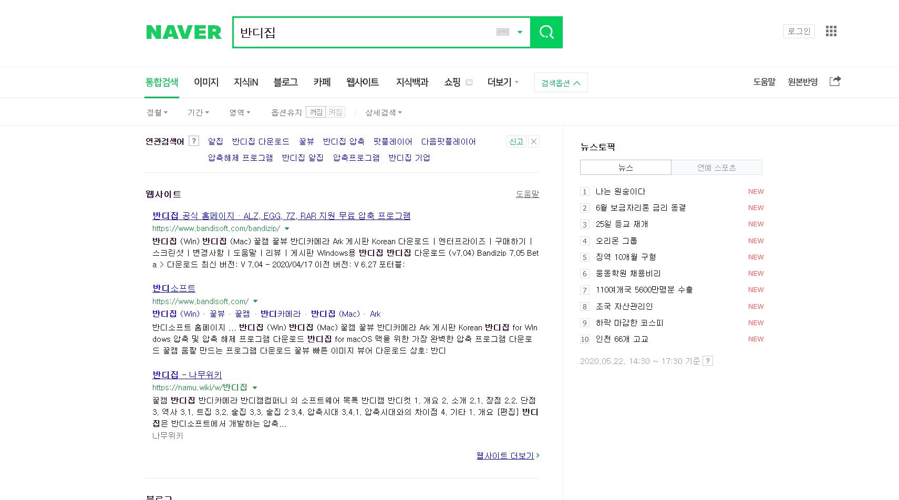Open the 상세검색 dropdown
Viewport: 899px width, 500px height.
click(x=384, y=112)
